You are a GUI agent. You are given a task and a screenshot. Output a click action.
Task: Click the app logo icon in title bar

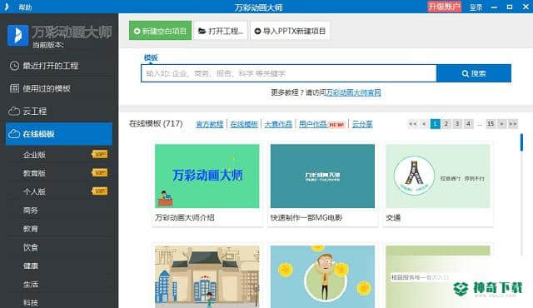(x=7, y=7)
